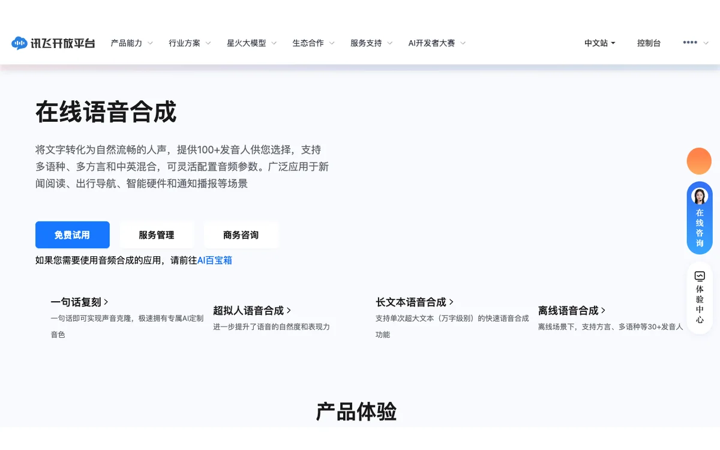
Task: Click the 产品体验 section heading
Action: pos(356,412)
